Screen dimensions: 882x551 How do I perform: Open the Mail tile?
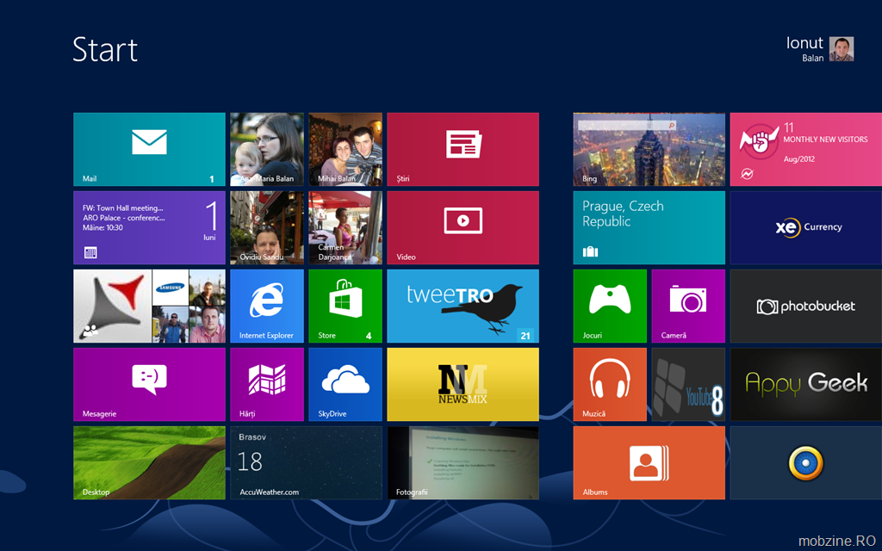pos(149,149)
